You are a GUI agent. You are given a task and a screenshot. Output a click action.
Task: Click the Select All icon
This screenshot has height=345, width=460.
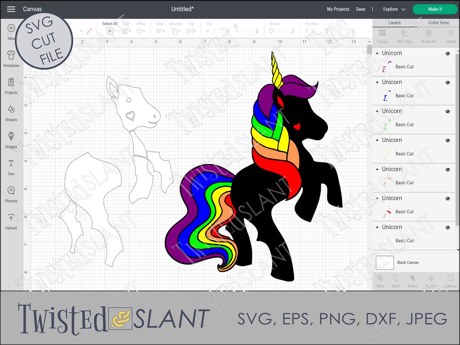(x=110, y=31)
